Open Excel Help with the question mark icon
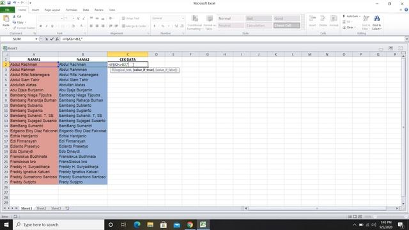The height and width of the screenshot is (230, 409). click(x=406, y=10)
